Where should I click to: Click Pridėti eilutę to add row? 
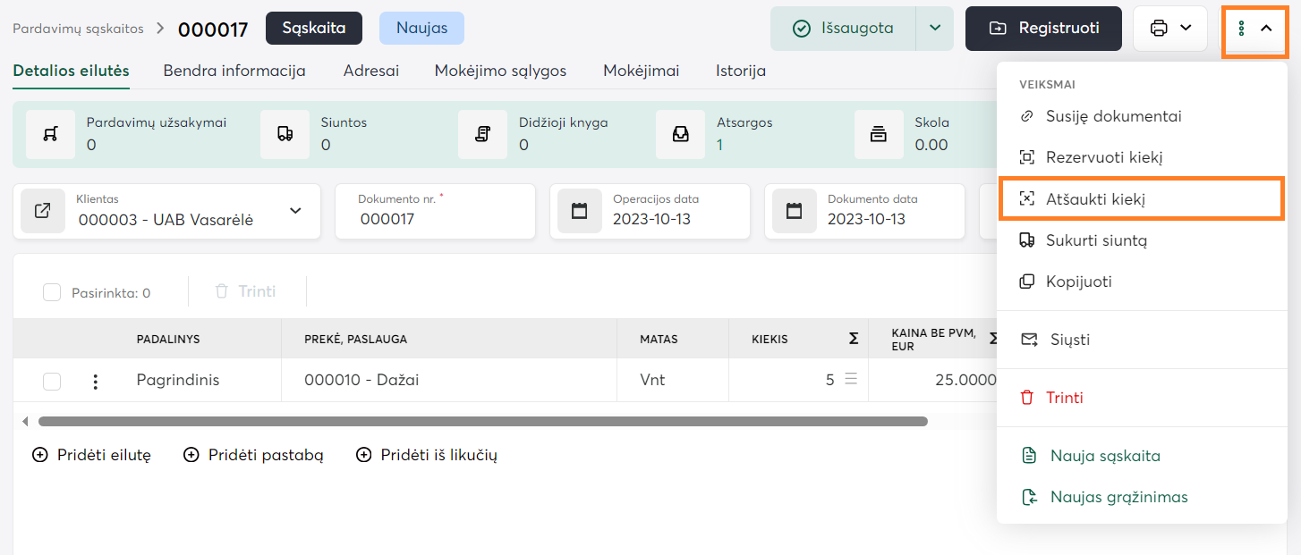[x=92, y=455]
